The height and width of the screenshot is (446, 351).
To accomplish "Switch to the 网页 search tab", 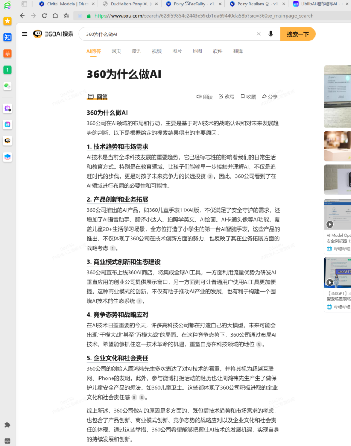I will [116, 51].
